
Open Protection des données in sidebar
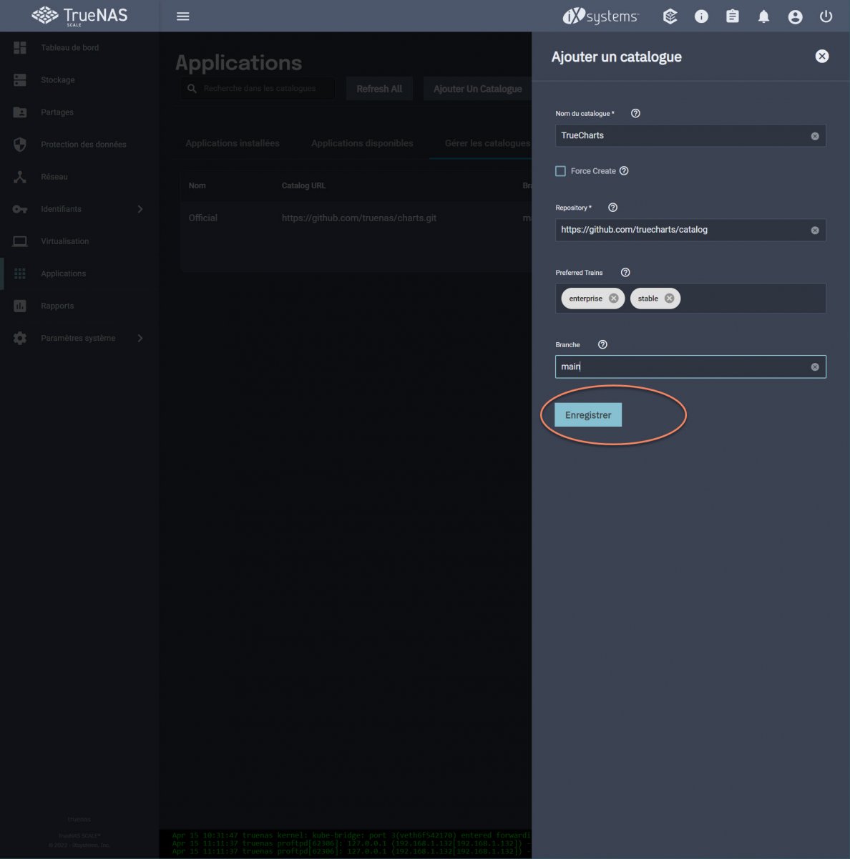79,145
